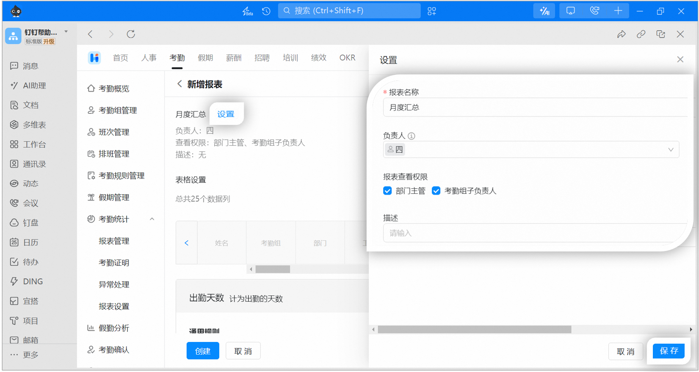Open 日历 in the sidebar
The width and height of the screenshot is (699, 372).
[x=24, y=242]
